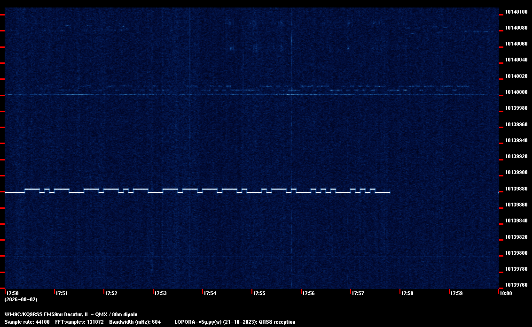Click the 10139820 frequency label
532x327 pixels.
click(516, 237)
